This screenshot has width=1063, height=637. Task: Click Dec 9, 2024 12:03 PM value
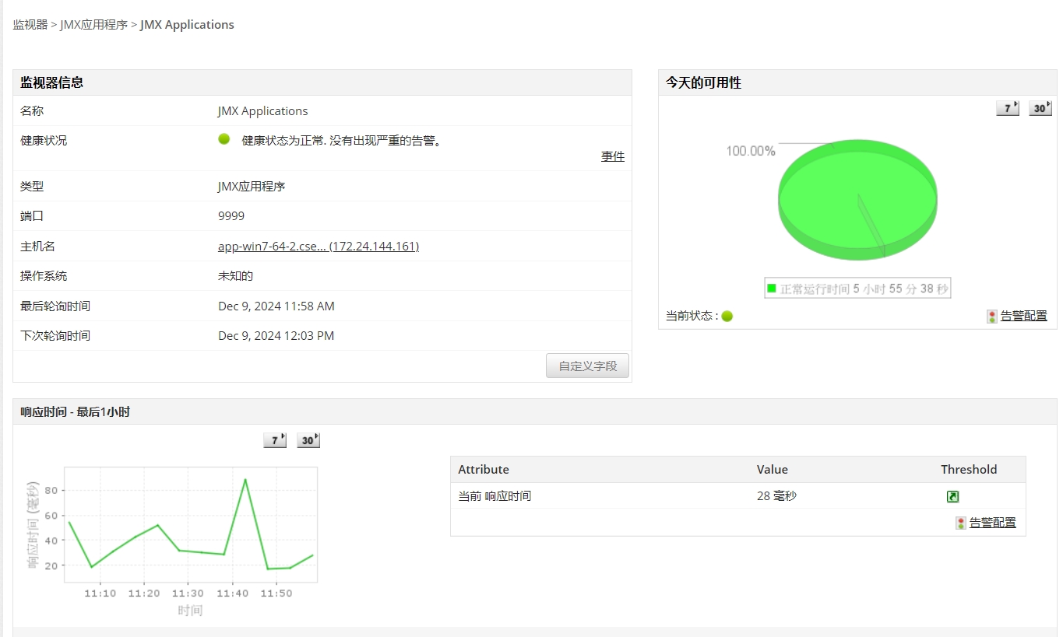click(276, 335)
